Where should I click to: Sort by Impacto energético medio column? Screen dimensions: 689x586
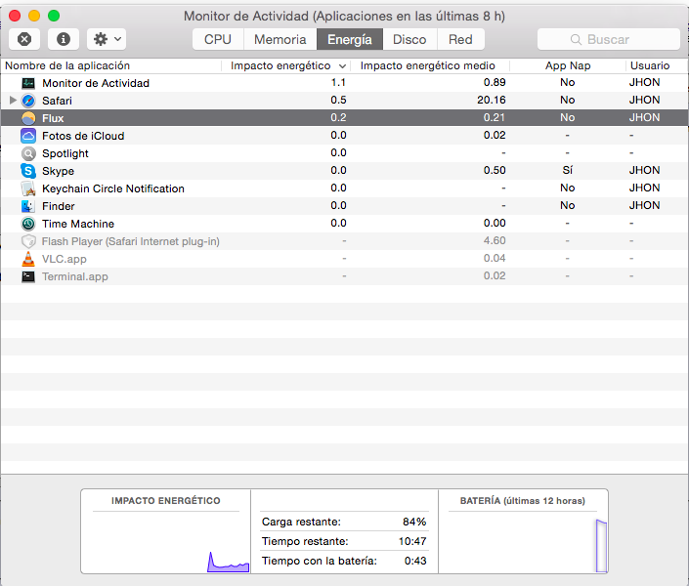pyautogui.click(x=430, y=65)
